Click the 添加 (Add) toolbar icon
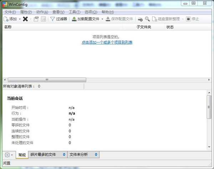 6,19
